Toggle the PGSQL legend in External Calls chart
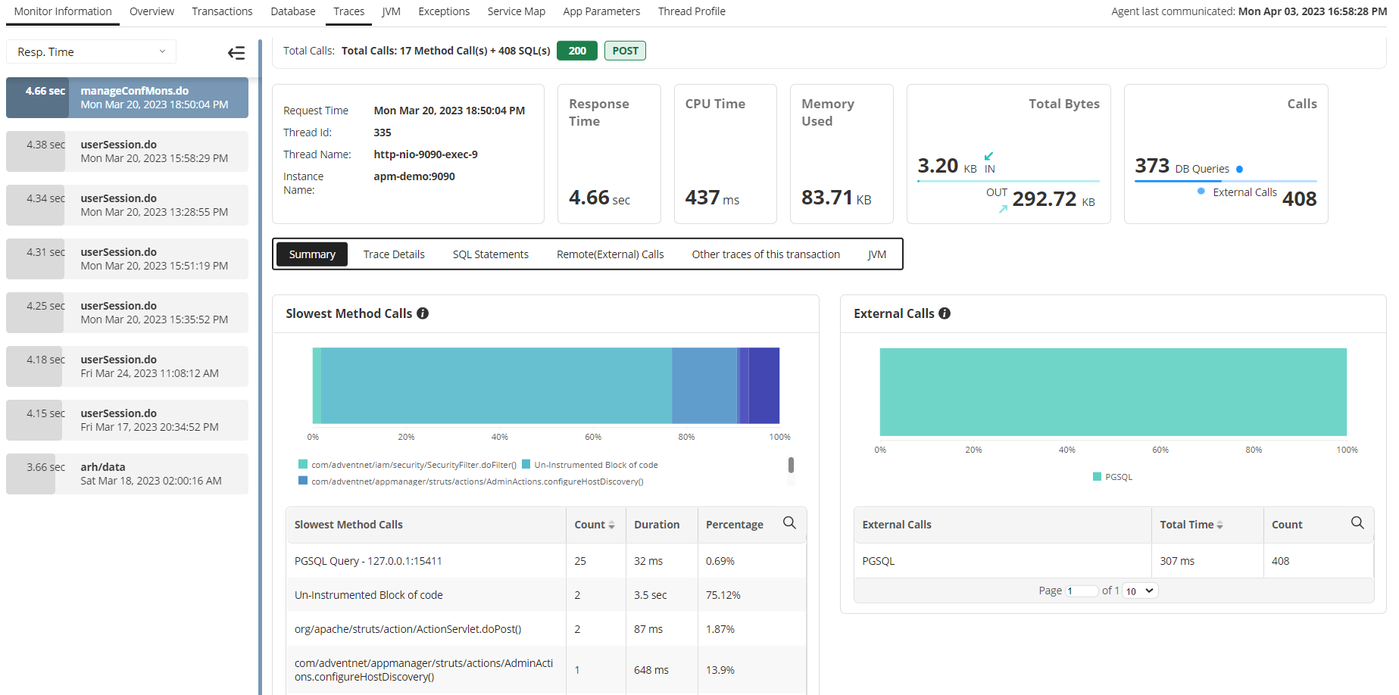The width and height of the screenshot is (1399, 695). 1113,476
